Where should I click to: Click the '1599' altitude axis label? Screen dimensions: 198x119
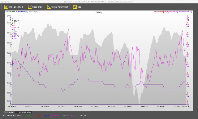coord(9,53)
